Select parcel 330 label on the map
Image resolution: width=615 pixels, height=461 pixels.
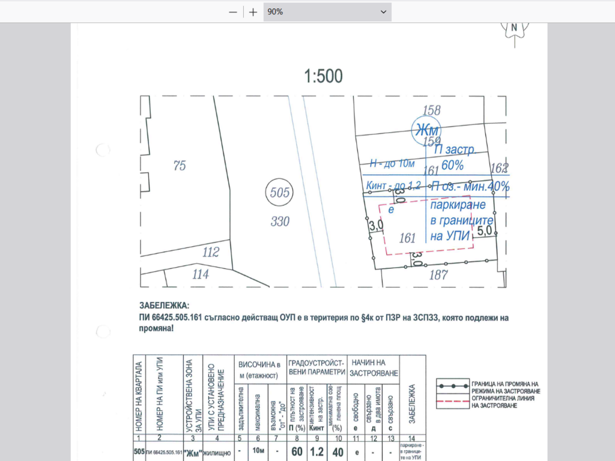click(x=280, y=221)
